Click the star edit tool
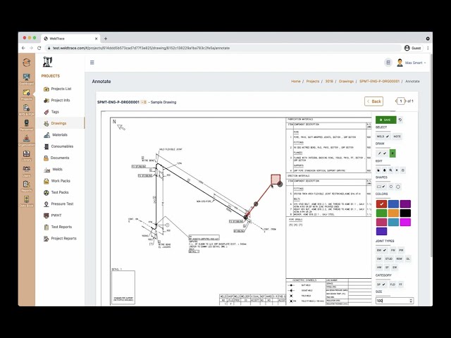This screenshot has height=338, width=451. tap(403, 170)
